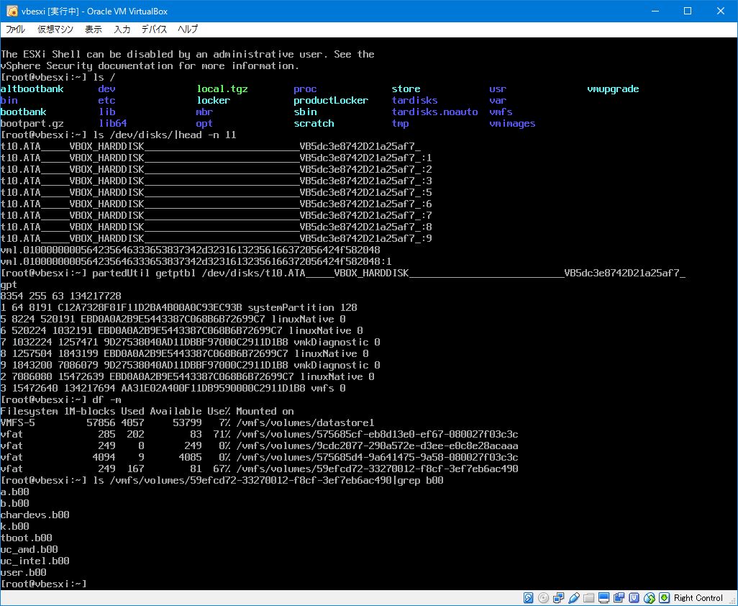Click the window resize grip in status bar
Viewport: 738px width, 606px height.
pos(732,600)
